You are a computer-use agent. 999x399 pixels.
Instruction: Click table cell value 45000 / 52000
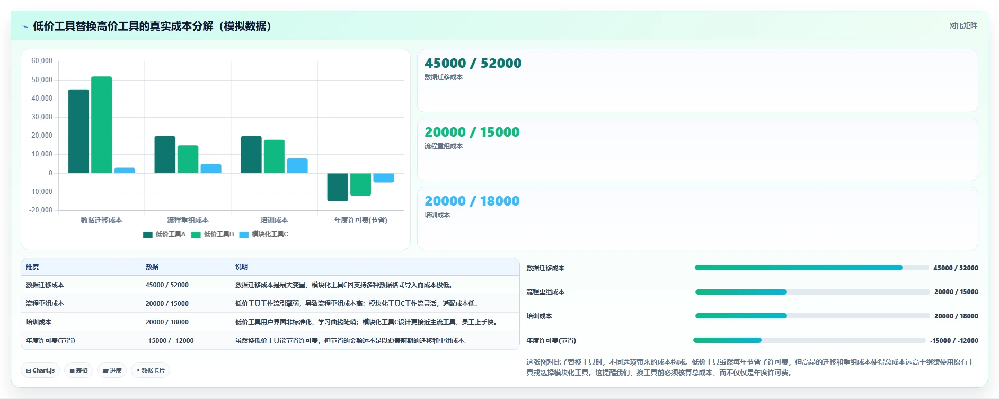coord(167,285)
